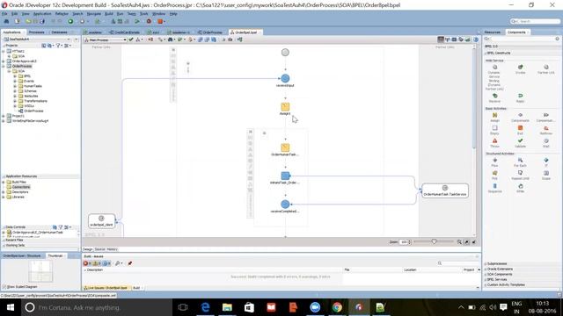Click the validate checkmark in BPEL editor toolbar
This screenshot has width=563, height=316.
tap(131, 39)
